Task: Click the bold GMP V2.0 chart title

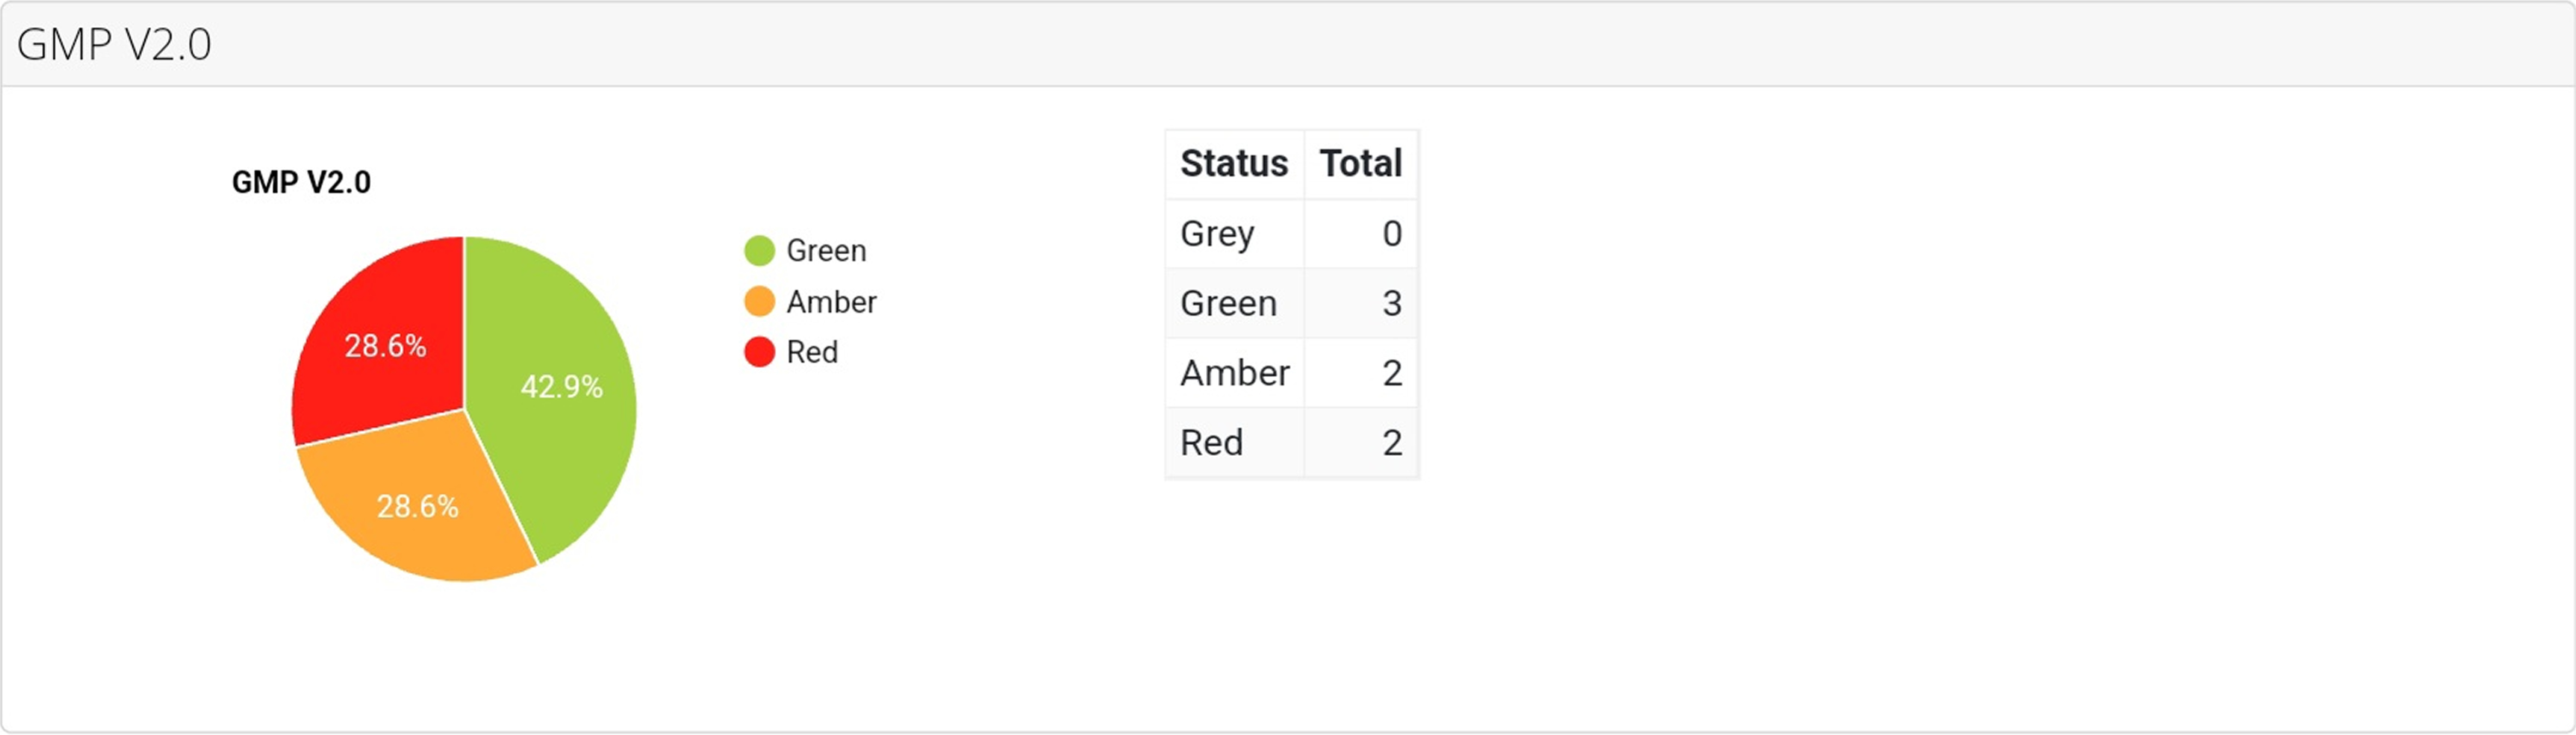Action: click(x=301, y=182)
